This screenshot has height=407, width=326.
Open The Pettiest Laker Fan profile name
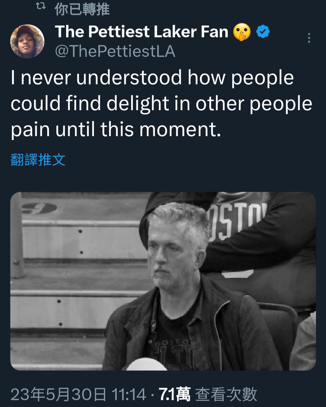(x=142, y=32)
